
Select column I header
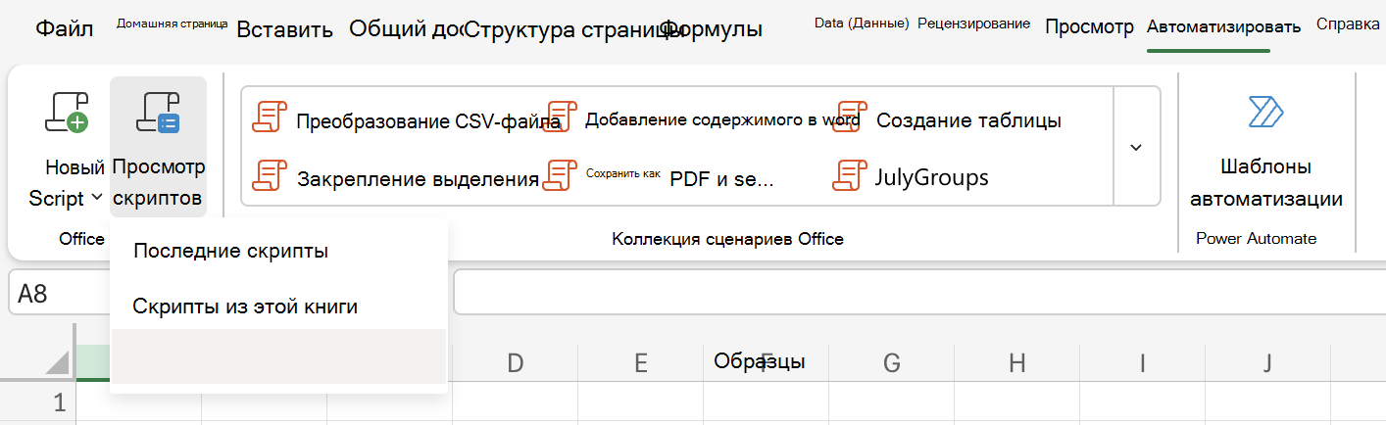[x=1142, y=363]
